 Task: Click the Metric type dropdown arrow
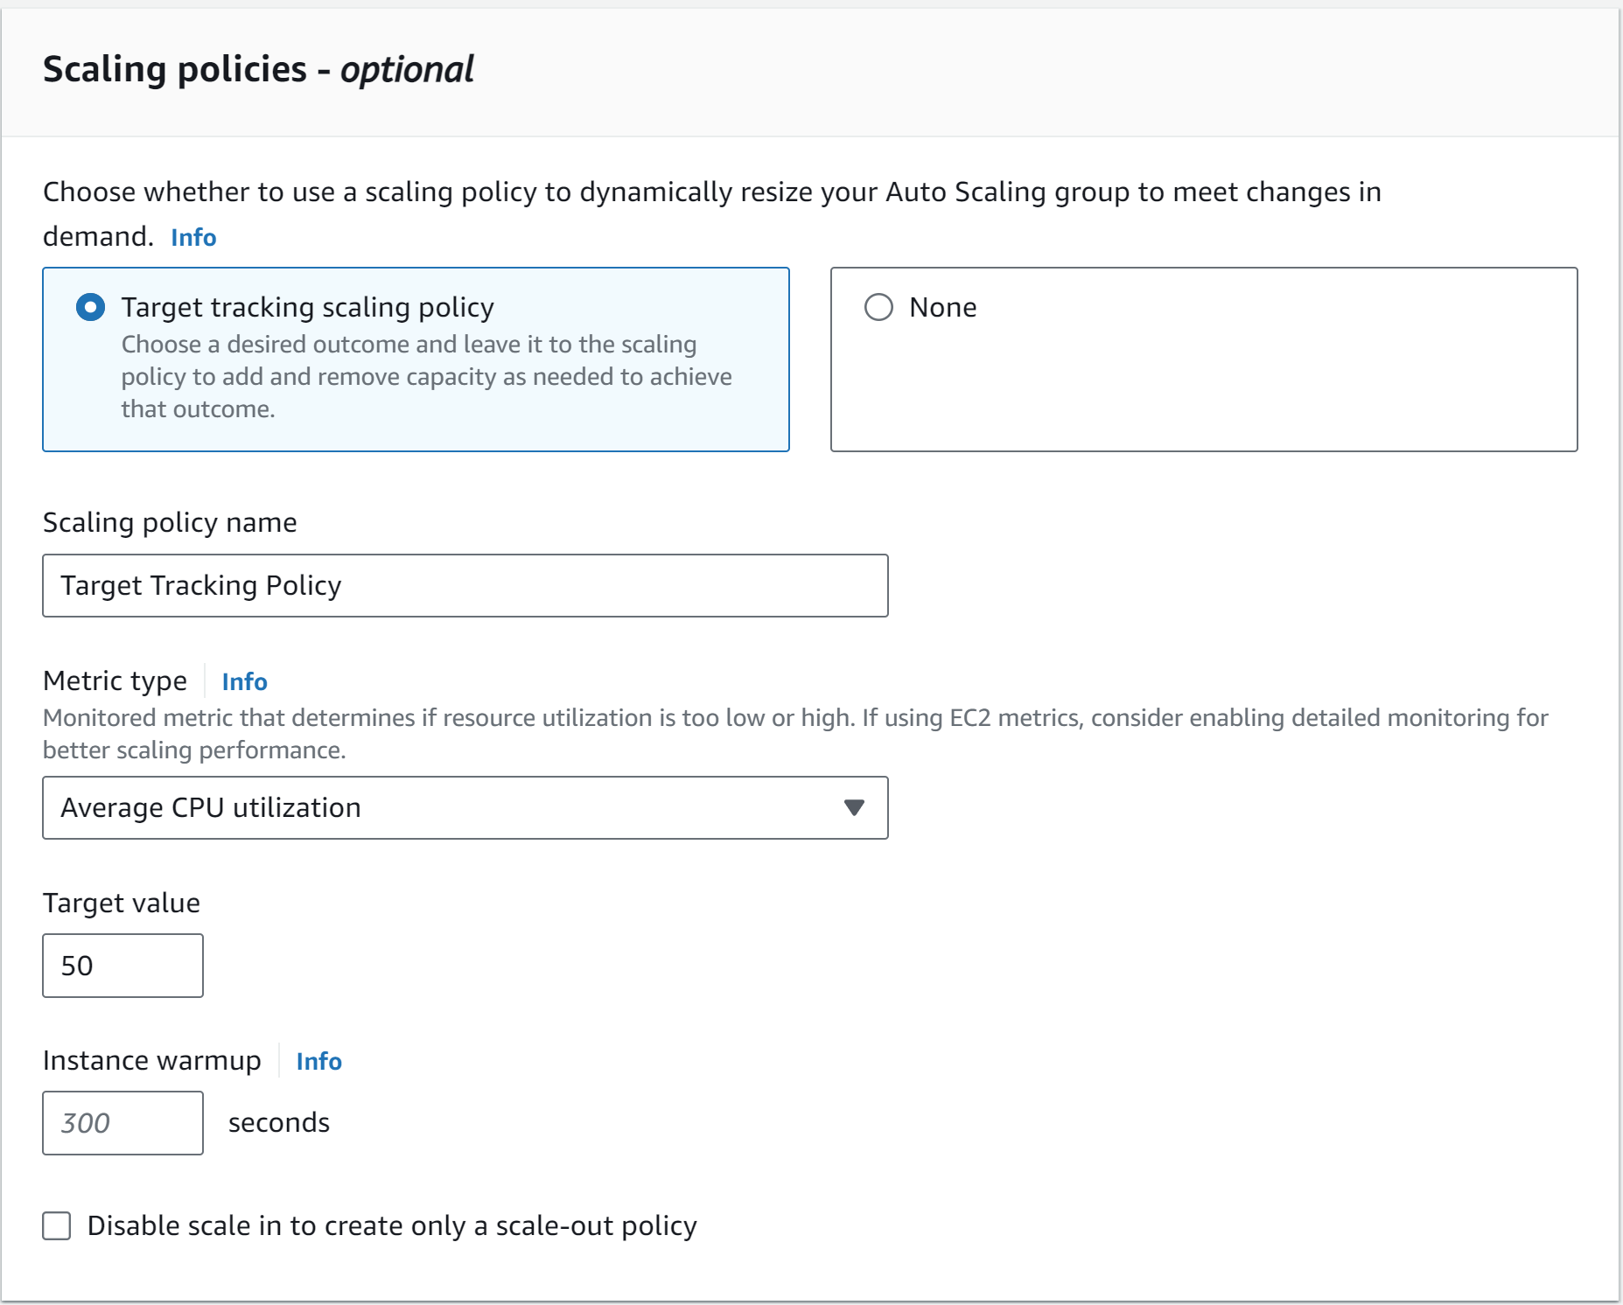pos(854,807)
